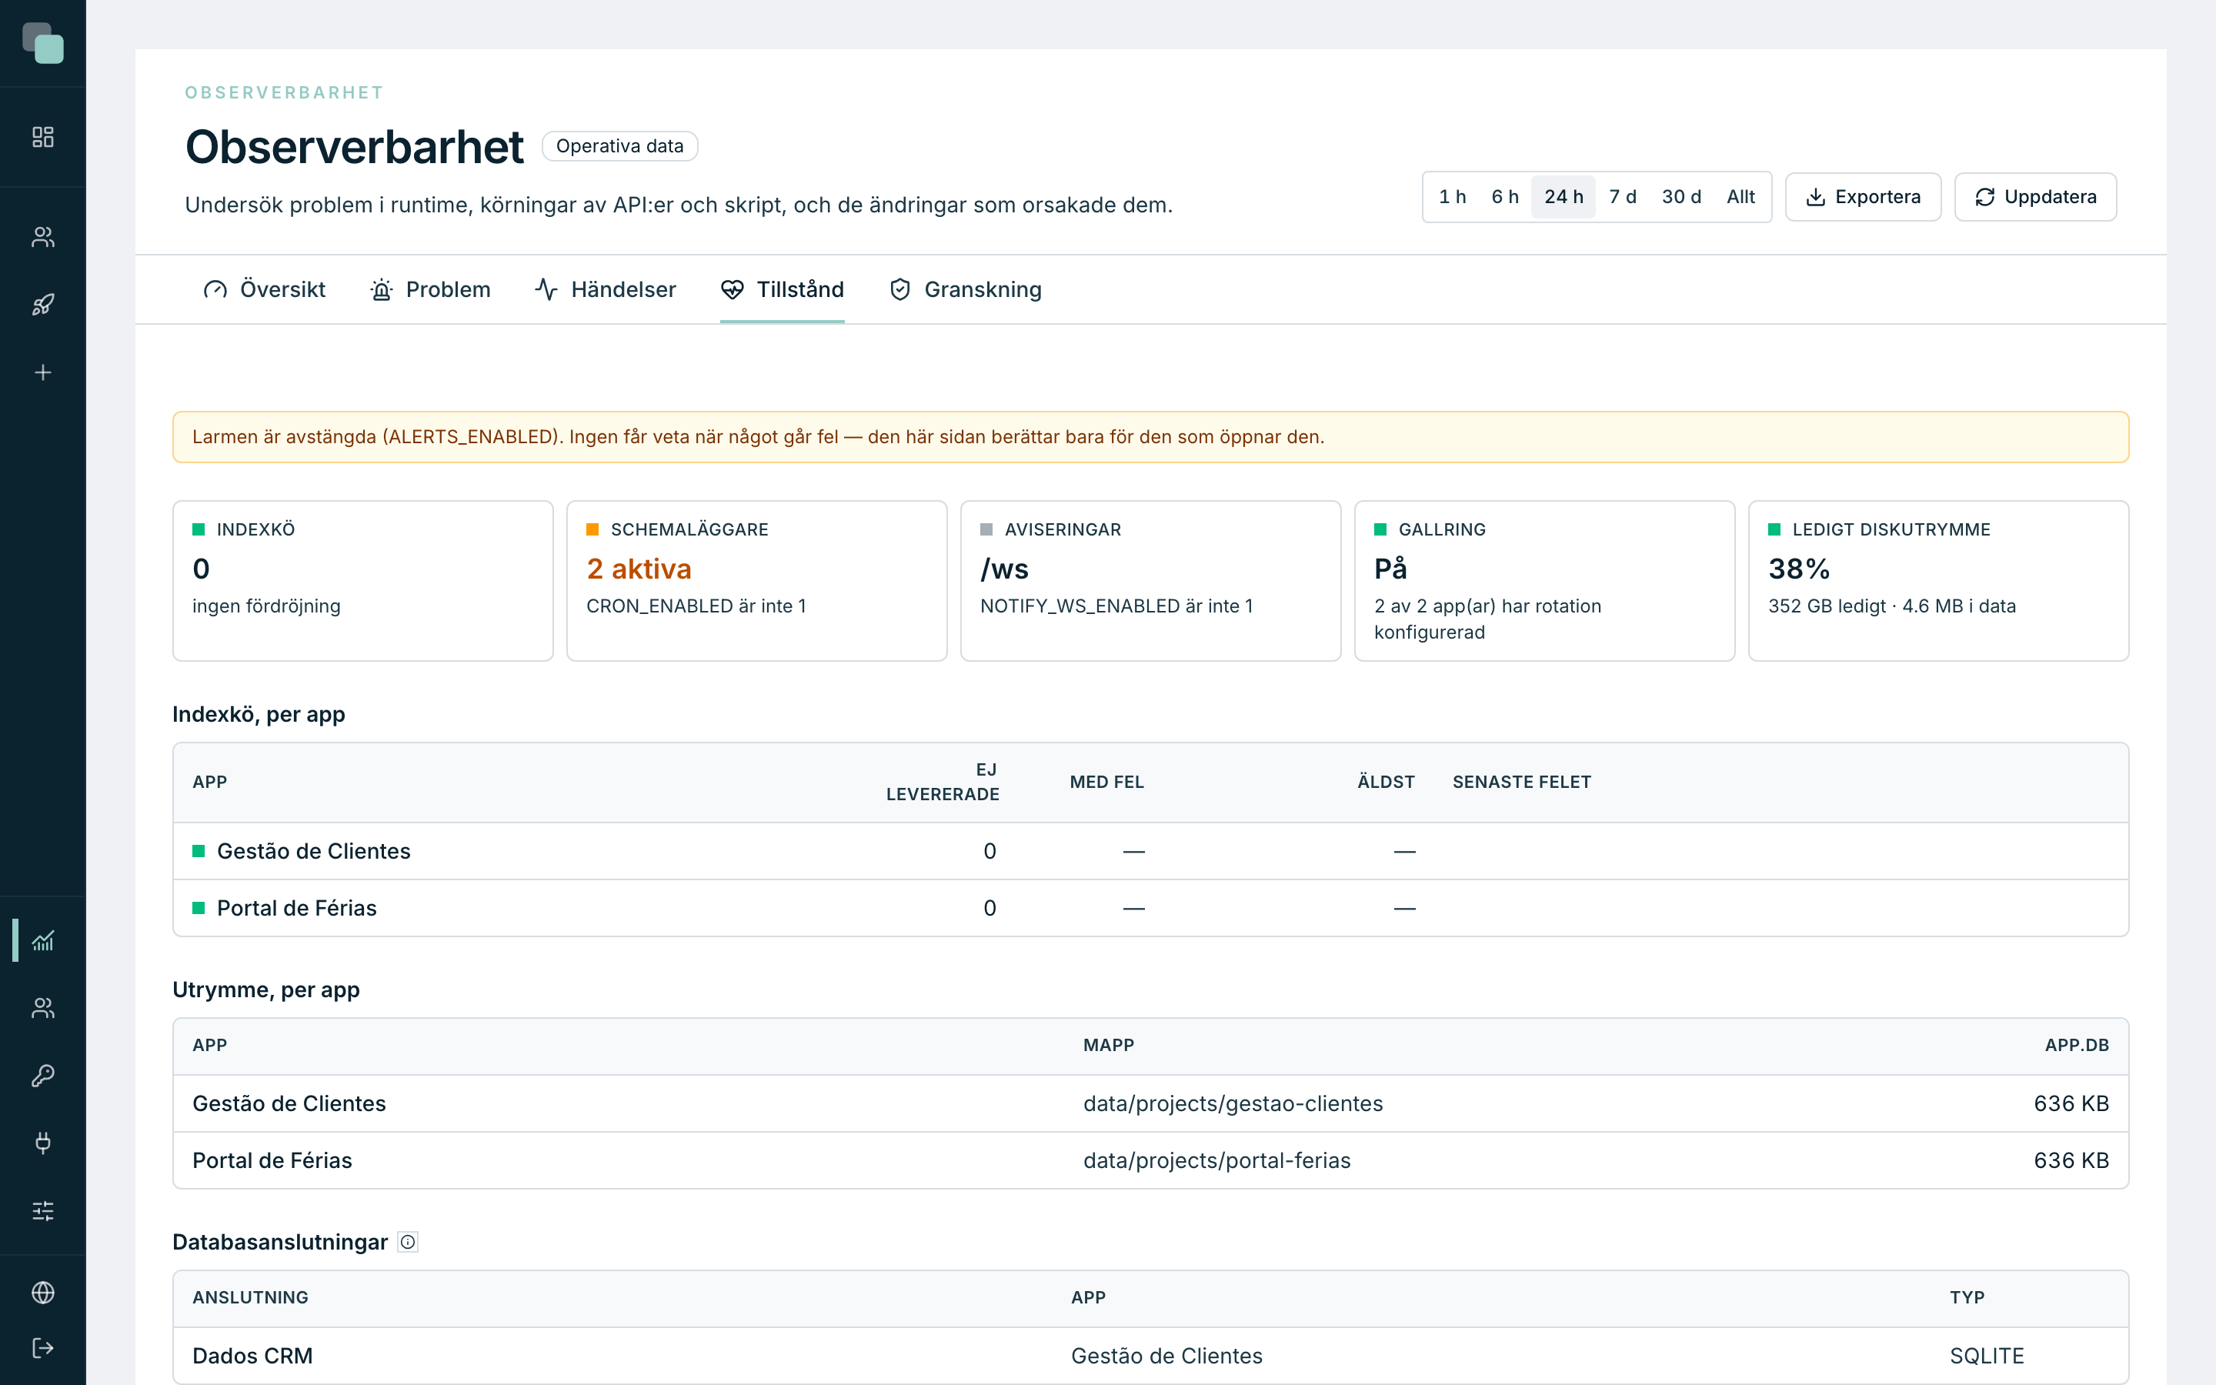Select the 7 d time range
The image size is (2216, 1385).
click(1623, 197)
